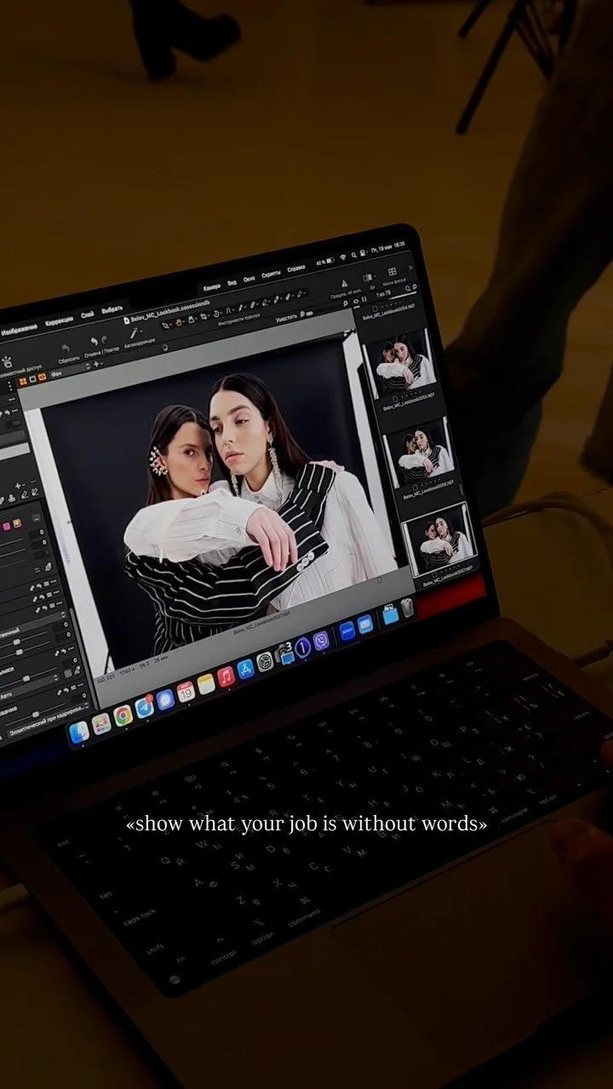Open Zoom from the Dock
Image resolution: width=613 pixels, height=1089 pixels.
click(347, 630)
